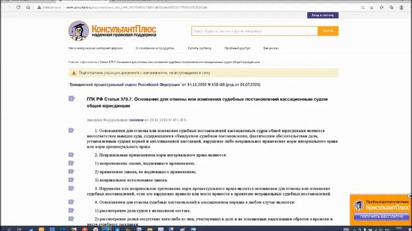Open the not-secure site warning icon
This screenshot has width=412, height=231.
click(39, 7)
